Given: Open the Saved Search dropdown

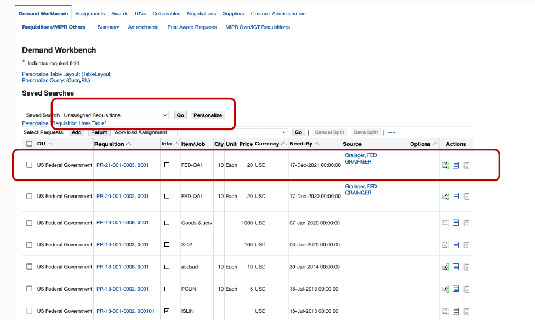Looking at the screenshot, I should tap(116, 115).
